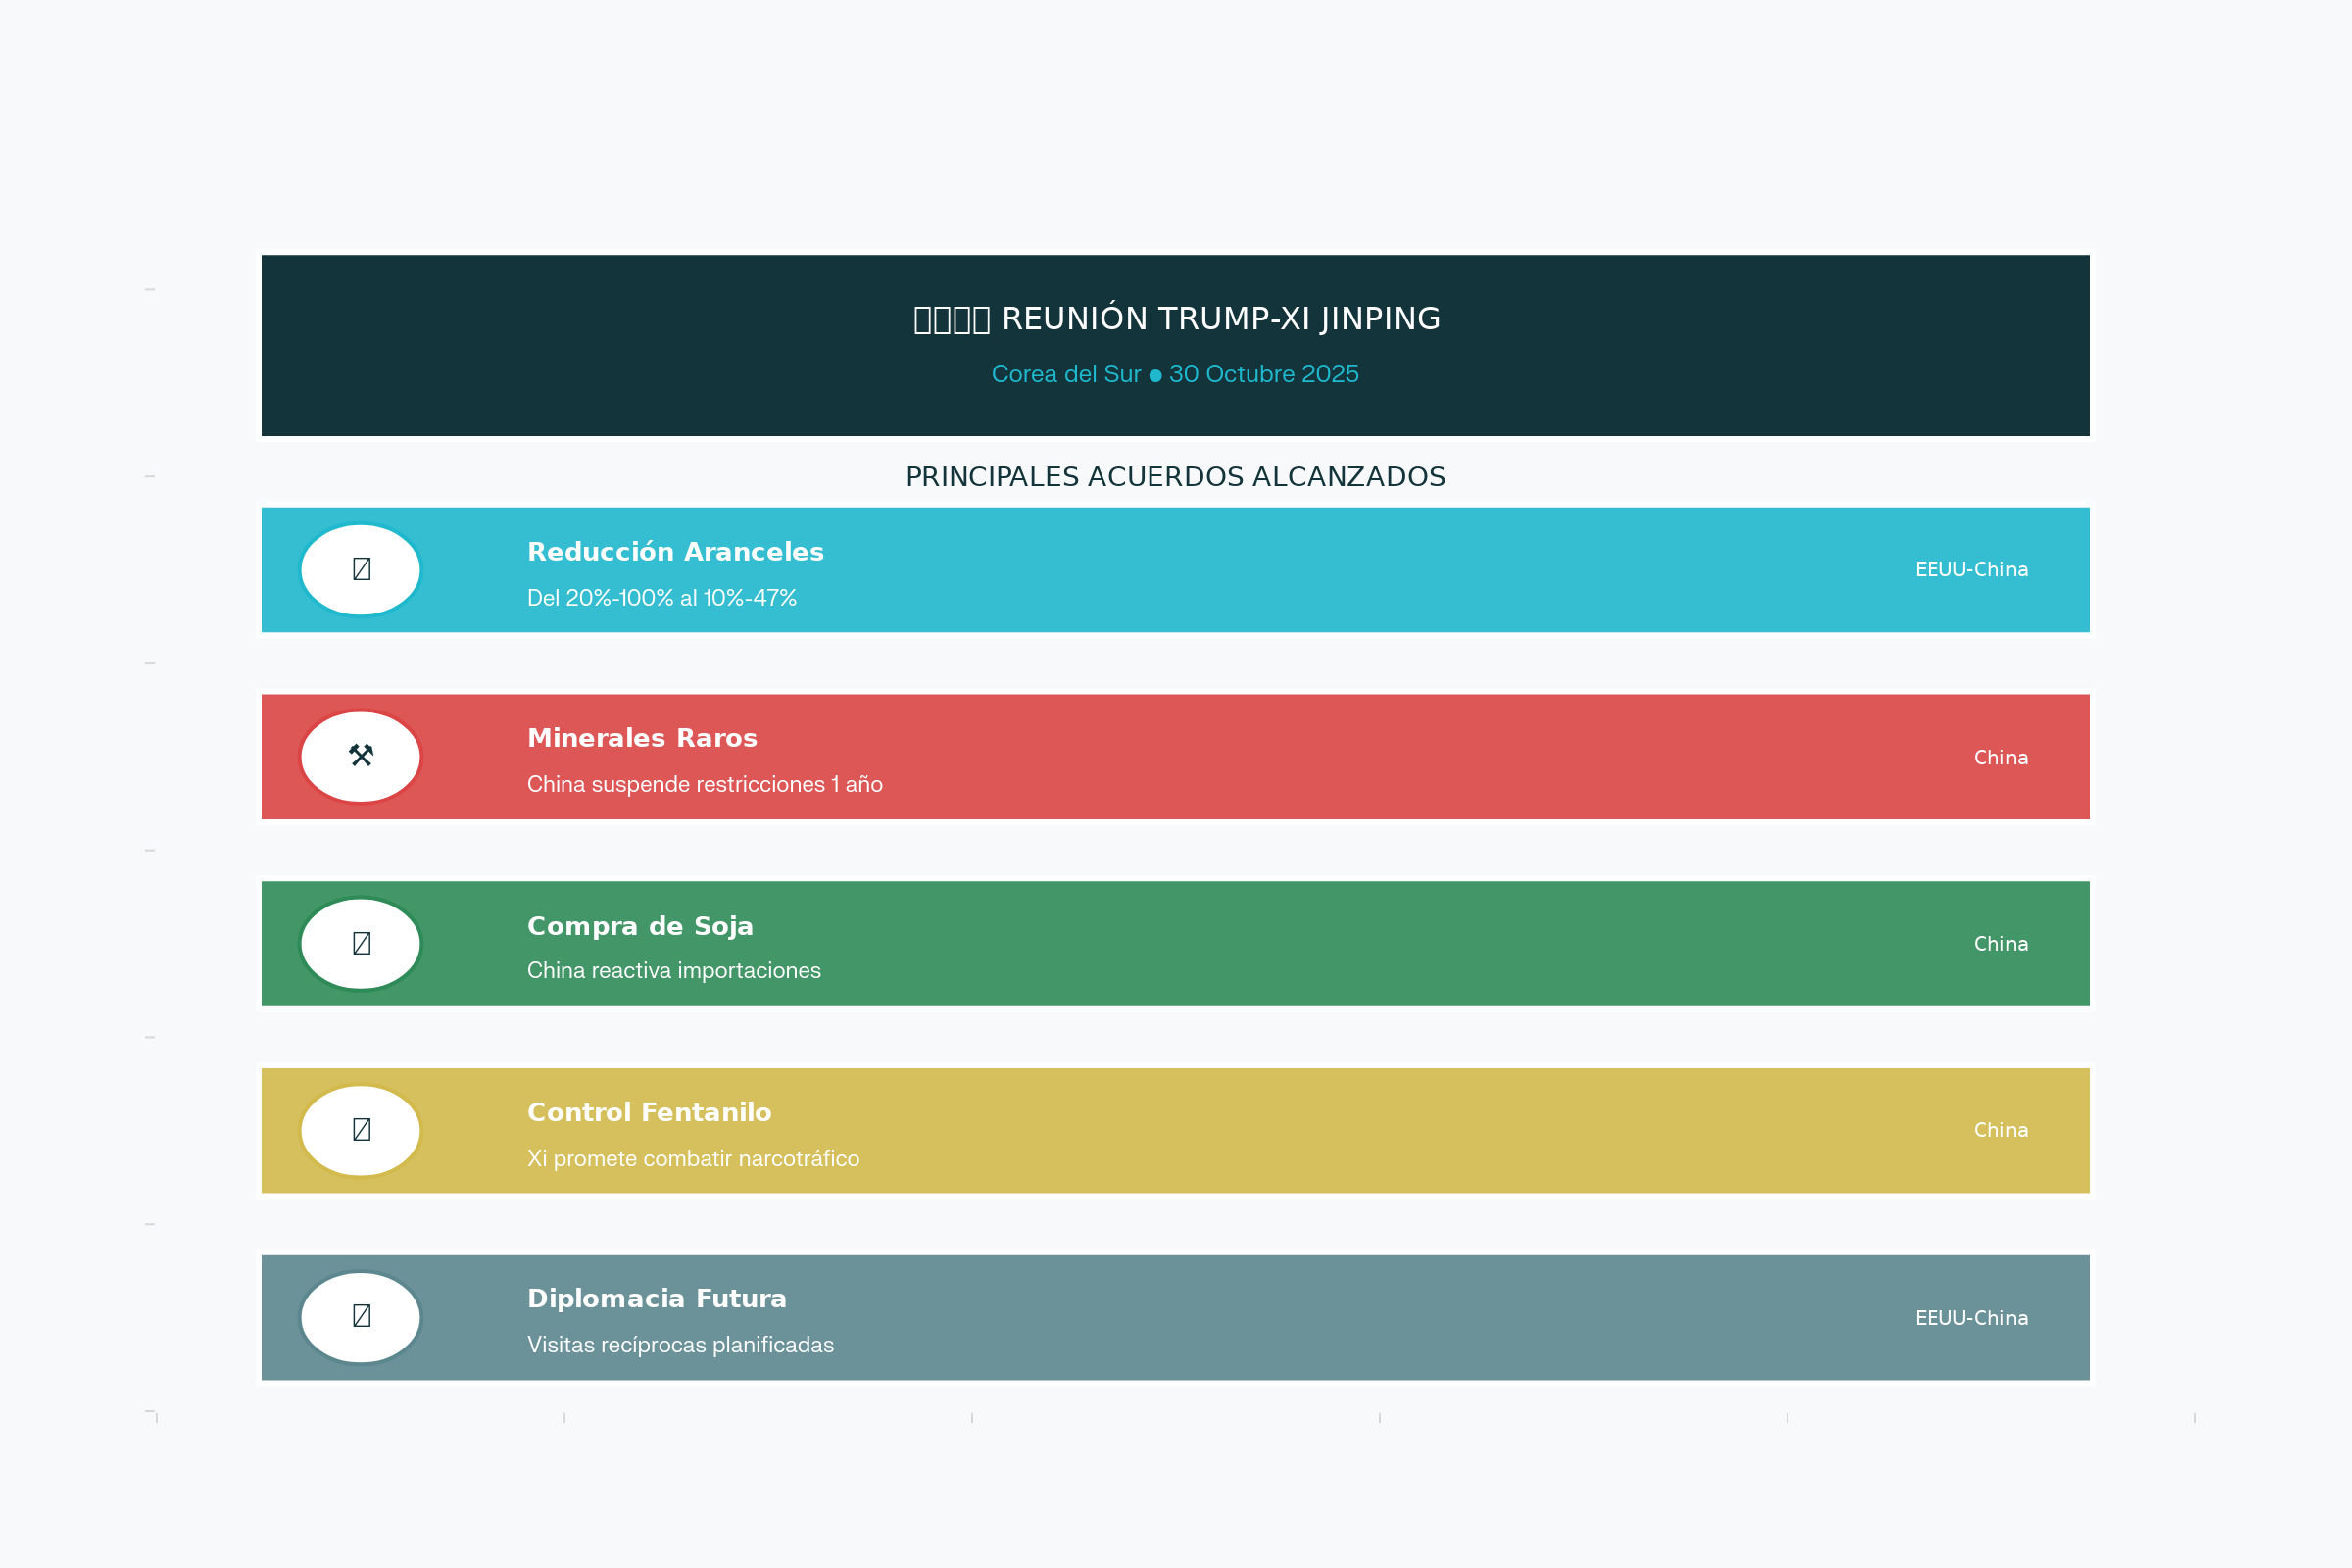2352x1568 pixels.
Task: Click the Corea del Sur date line
Action: 1175,374
